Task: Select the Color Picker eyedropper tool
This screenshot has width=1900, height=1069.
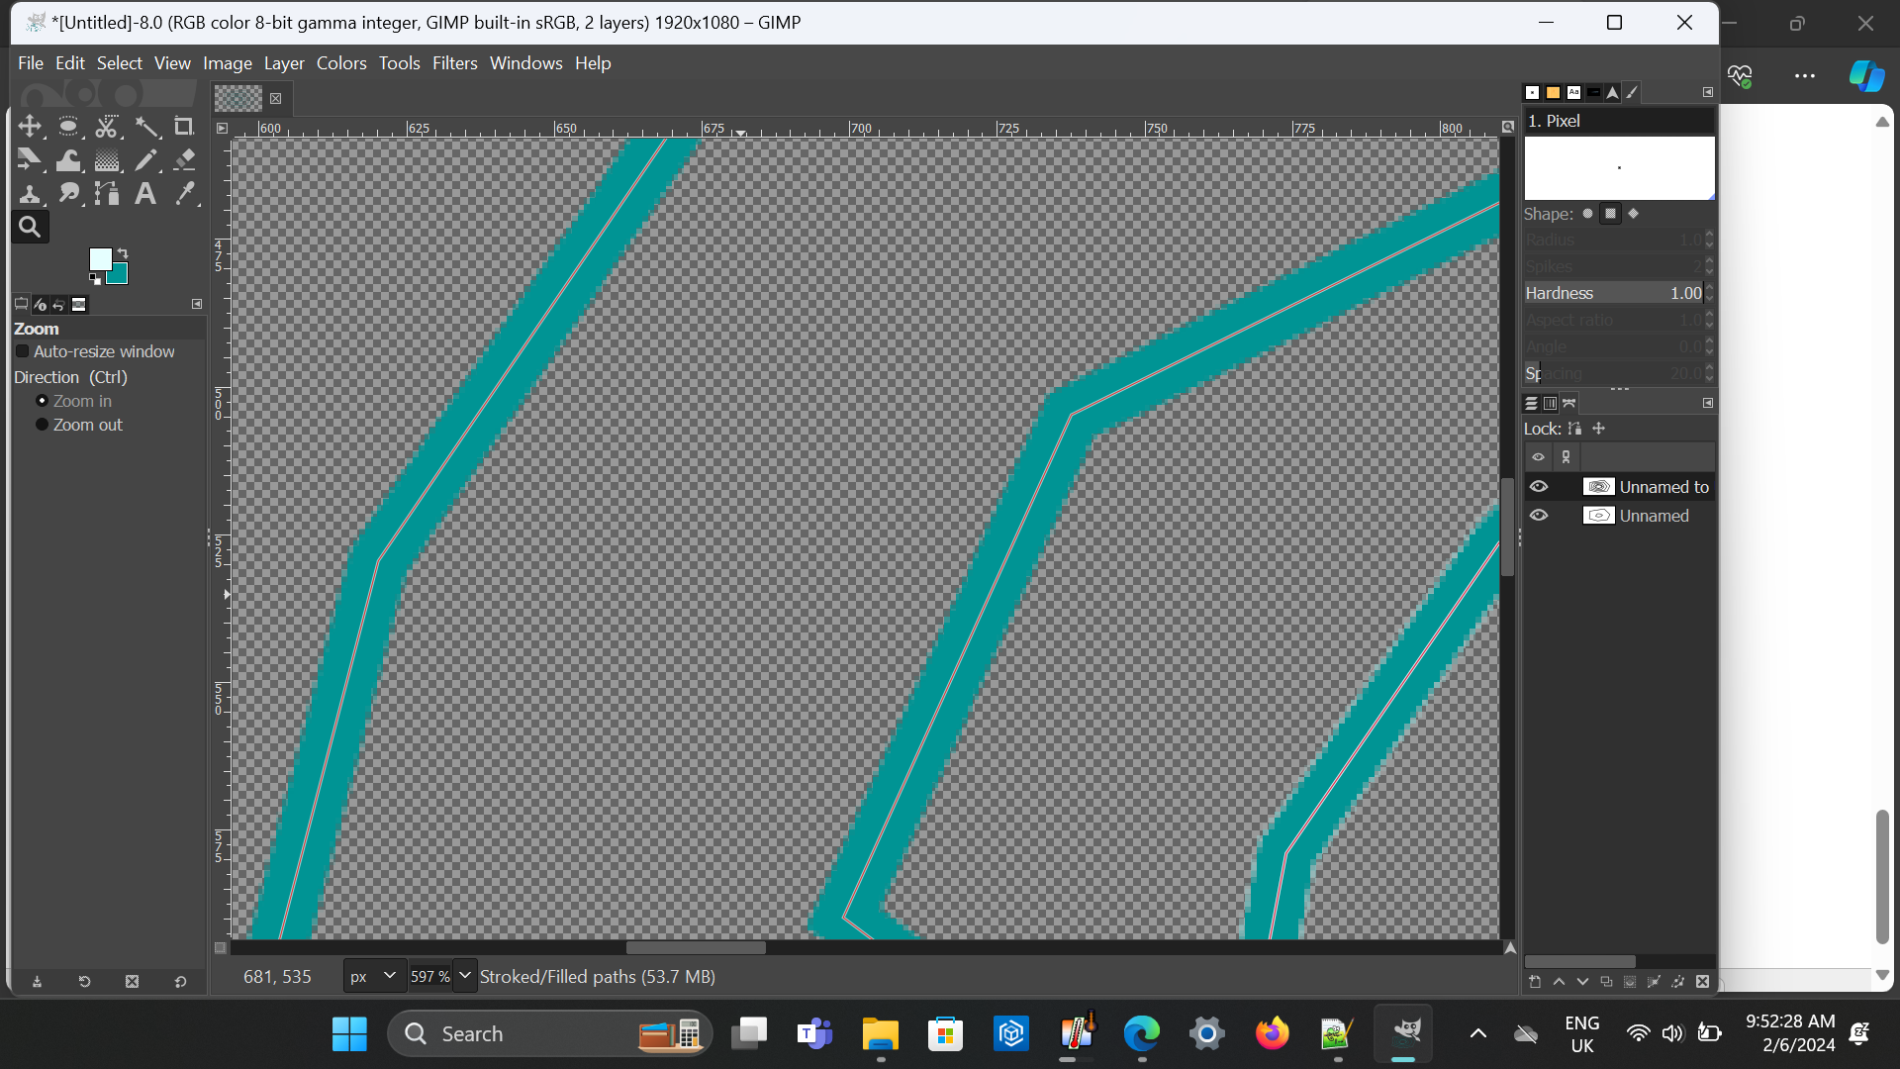Action: [x=184, y=194]
